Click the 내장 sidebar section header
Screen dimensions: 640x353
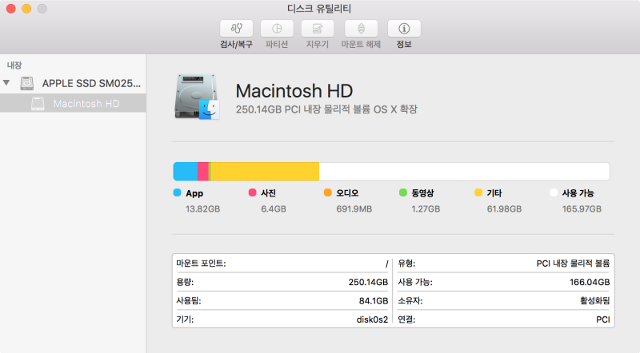click(x=15, y=65)
